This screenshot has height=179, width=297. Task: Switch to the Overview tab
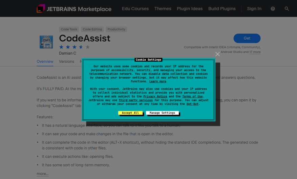pyautogui.click(x=45, y=61)
